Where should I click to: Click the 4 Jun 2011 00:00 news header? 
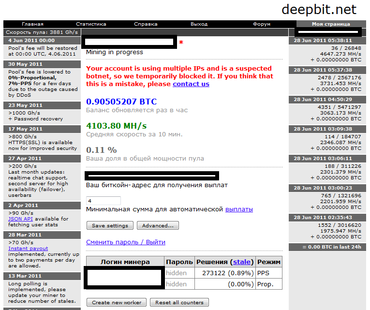[x=42, y=40]
